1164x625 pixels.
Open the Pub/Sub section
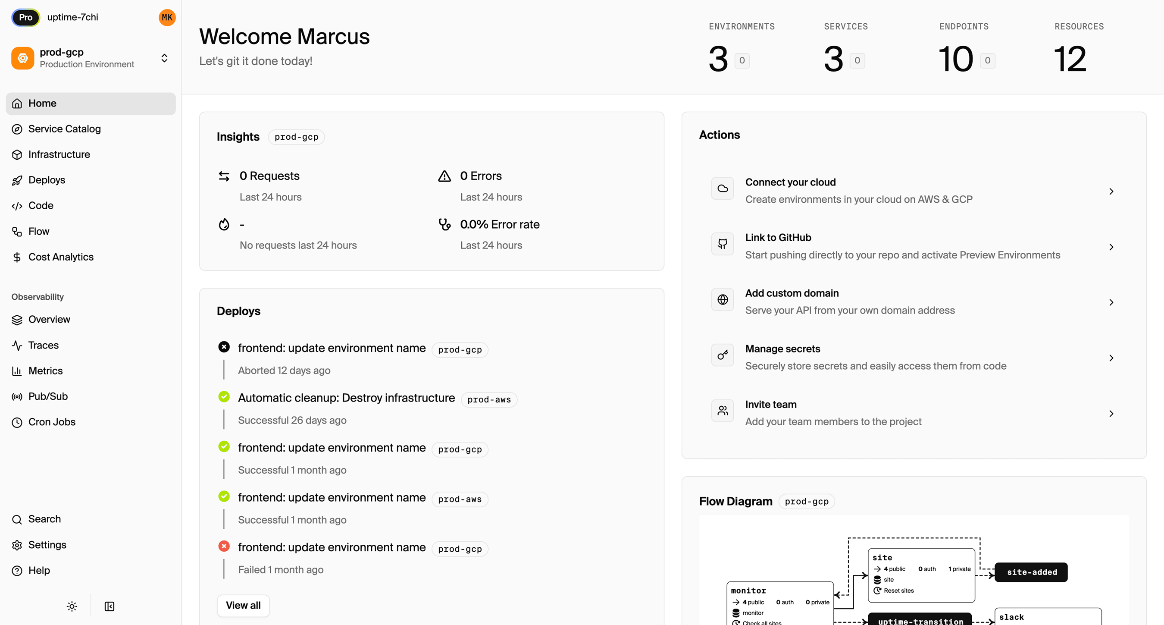tap(47, 396)
